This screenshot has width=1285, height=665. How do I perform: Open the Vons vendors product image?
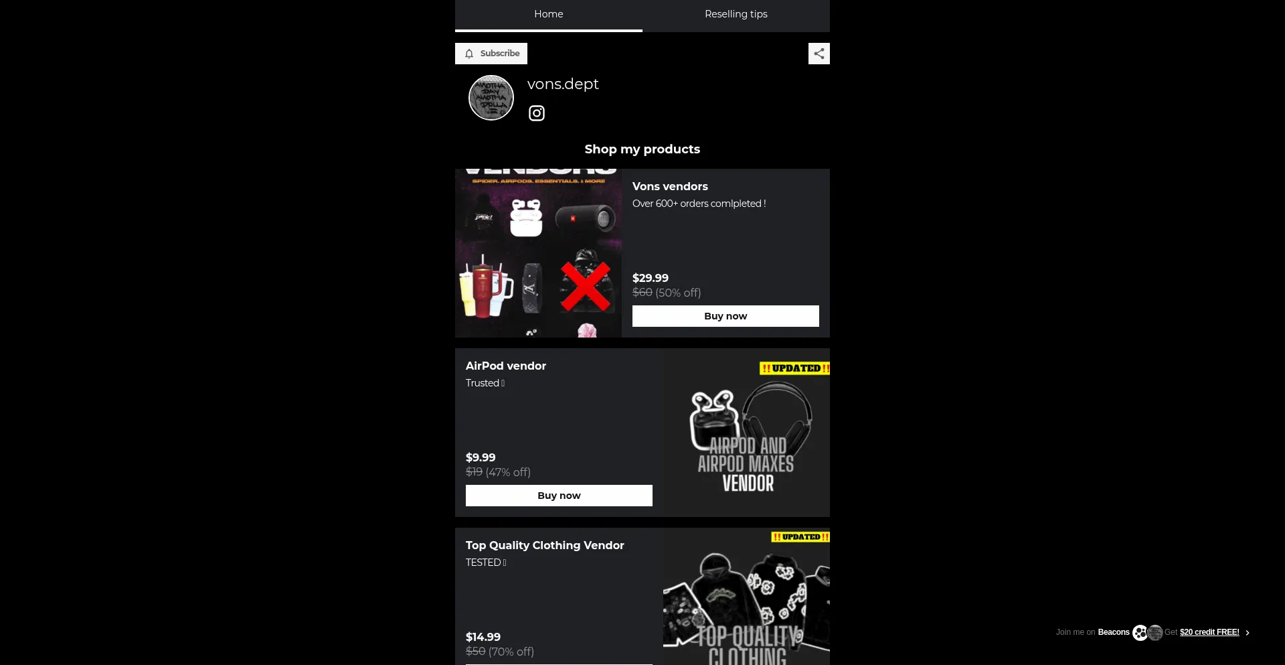point(538,253)
